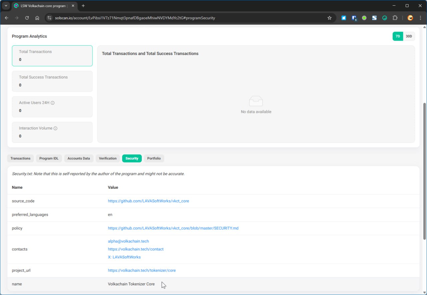Open the tab search dropdown arrow
The image size is (427, 295).
click(6, 6)
